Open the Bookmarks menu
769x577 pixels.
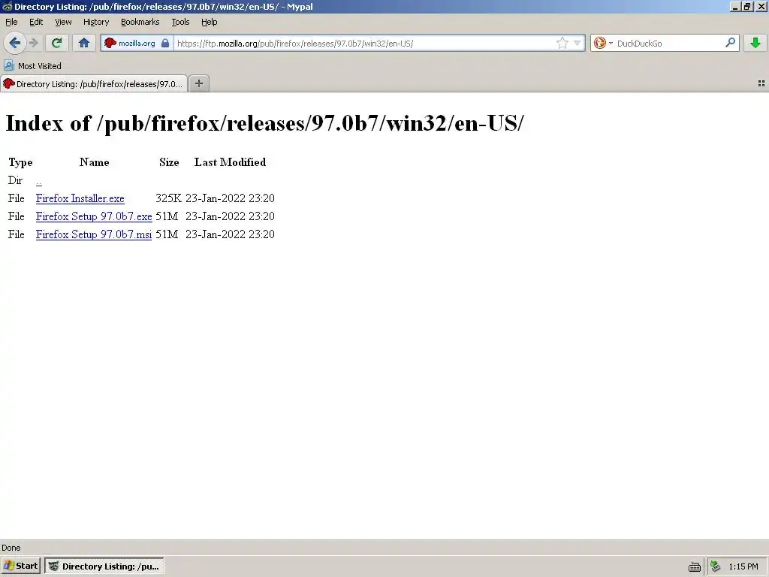tap(140, 22)
